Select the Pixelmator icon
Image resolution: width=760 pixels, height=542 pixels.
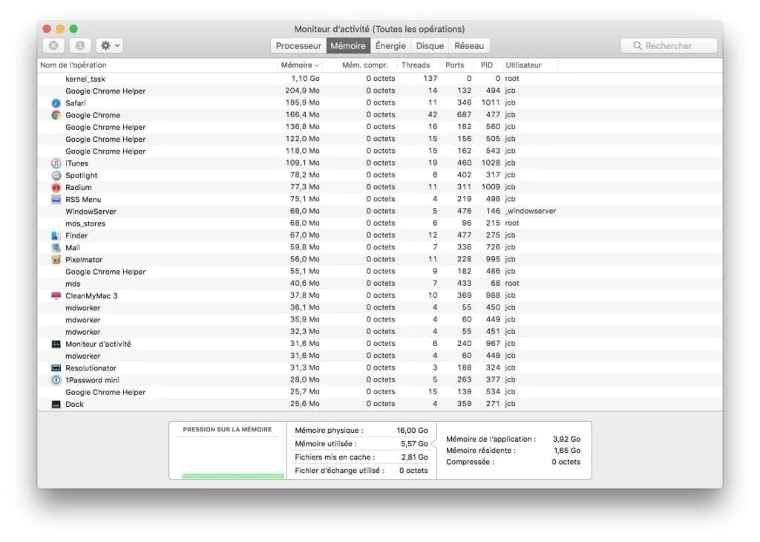[56, 259]
